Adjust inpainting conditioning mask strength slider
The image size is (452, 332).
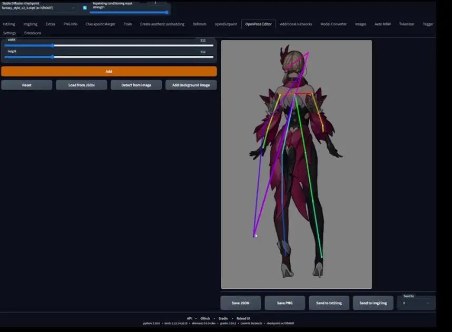pyautogui.click(x=166, y=13)
